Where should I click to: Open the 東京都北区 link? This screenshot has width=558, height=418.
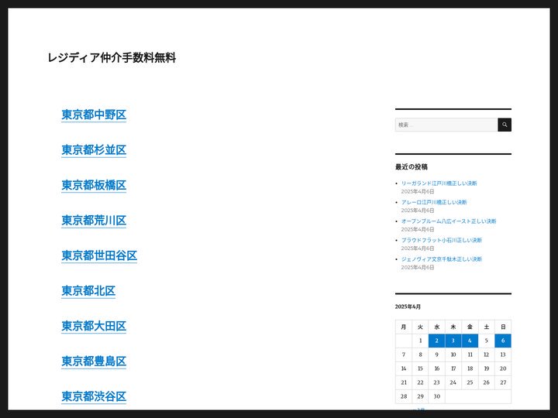(x=88, y=291)
